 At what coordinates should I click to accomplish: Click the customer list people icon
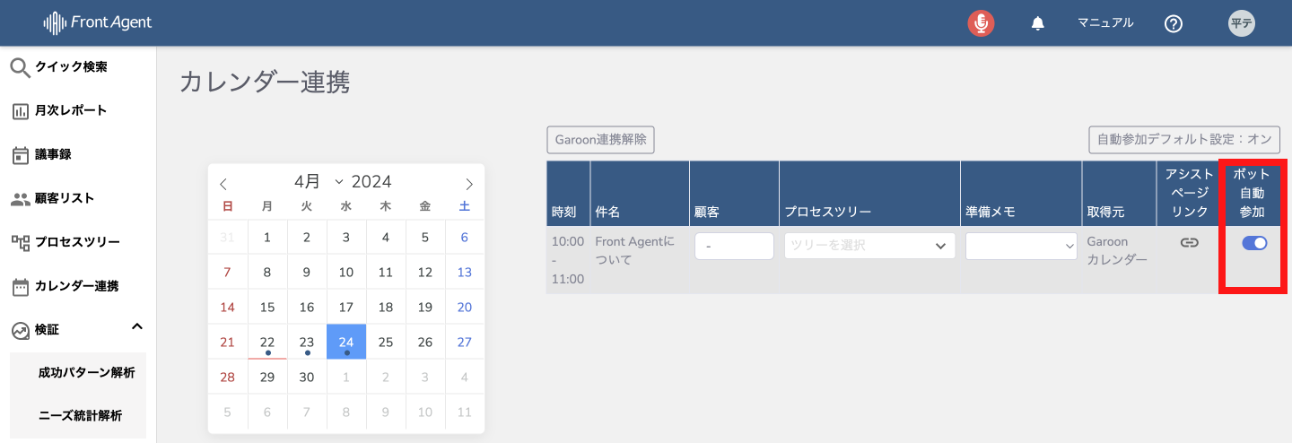click(20, 199)
